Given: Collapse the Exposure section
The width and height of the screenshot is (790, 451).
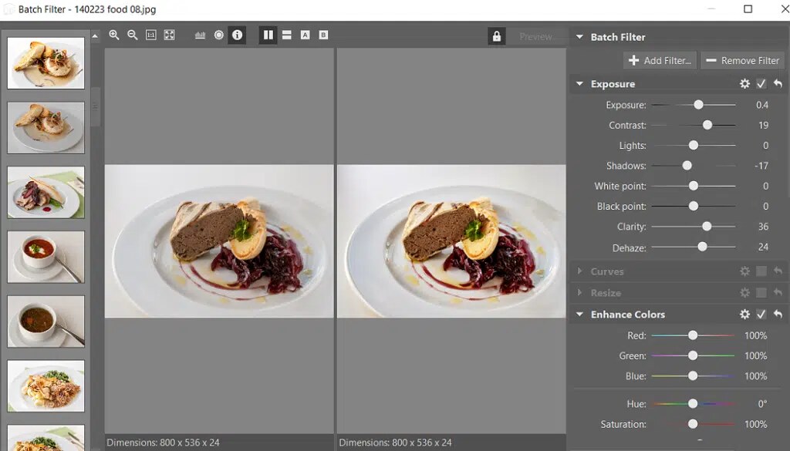Looking at the screenshot, I should tap(579, 83).
